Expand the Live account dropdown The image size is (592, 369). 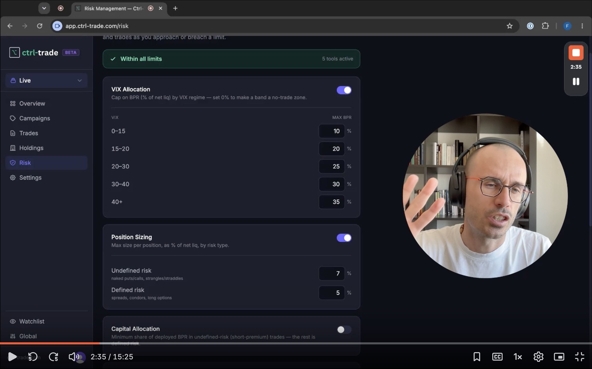click(x=46, y=80)
